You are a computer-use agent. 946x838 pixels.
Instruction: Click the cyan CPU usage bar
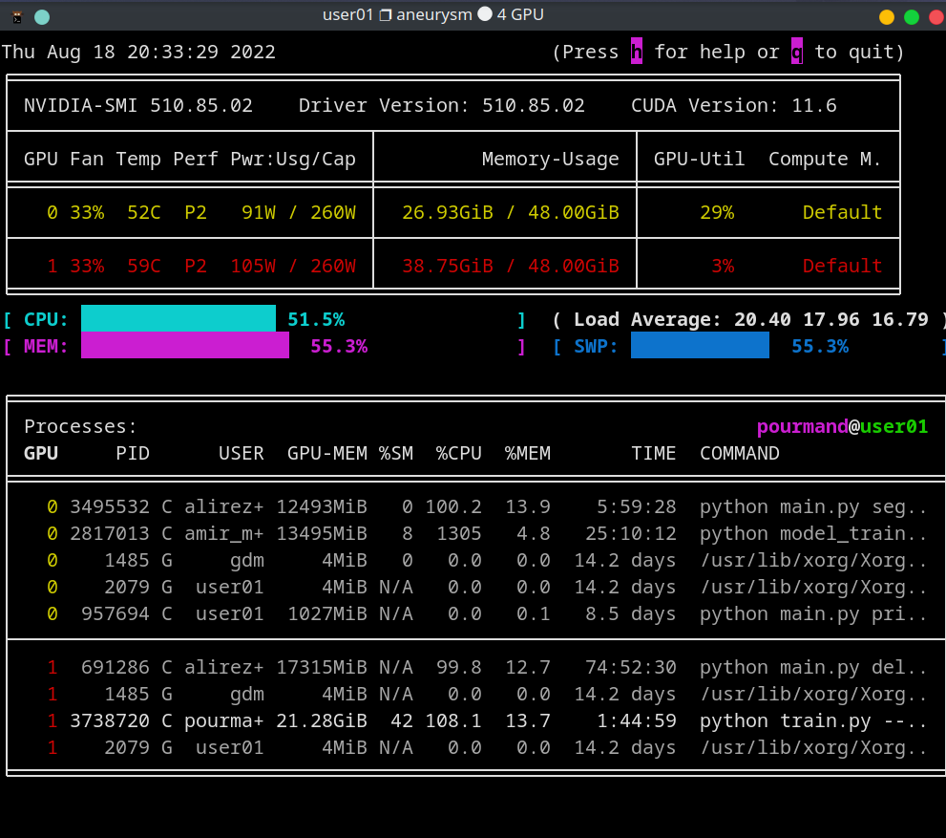point(179,319)
